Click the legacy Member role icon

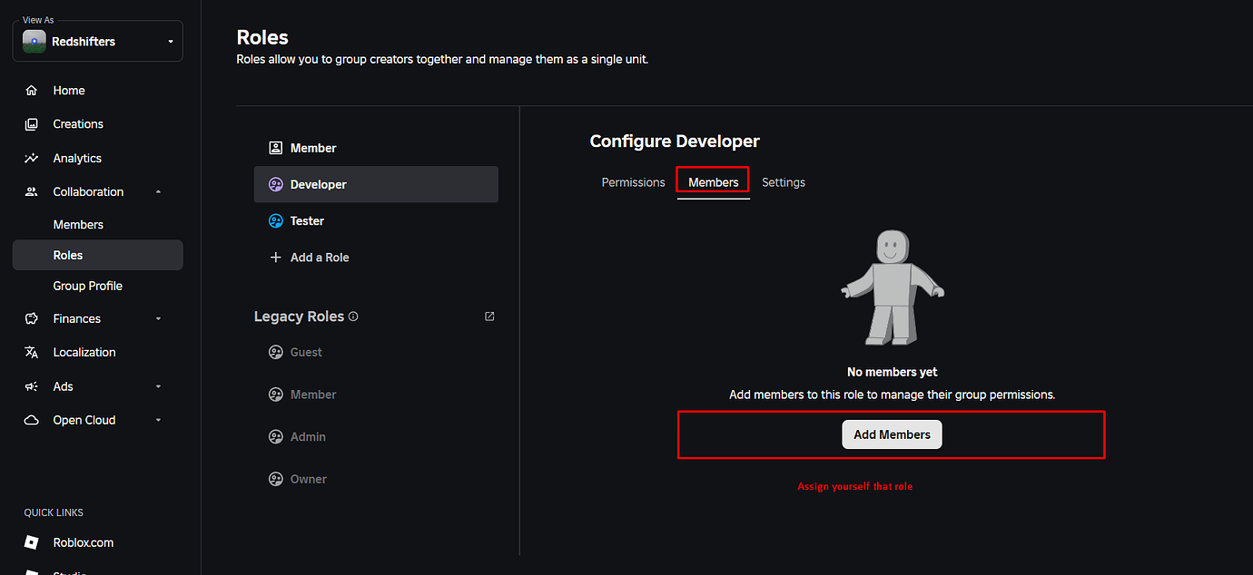click(276, 395)
